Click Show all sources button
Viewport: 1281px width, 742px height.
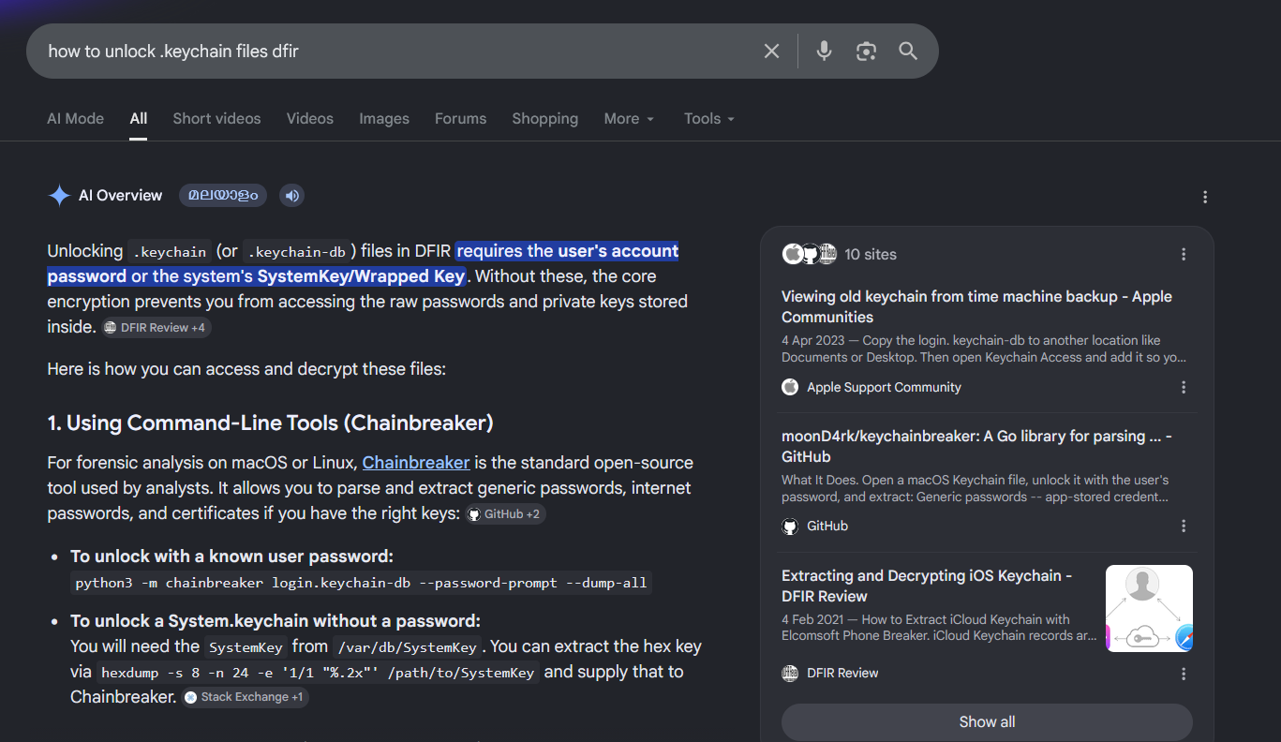[x=987, y=721]
